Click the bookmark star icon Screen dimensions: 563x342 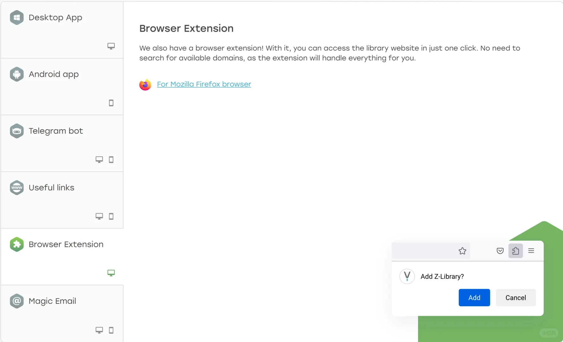(462, 251)
